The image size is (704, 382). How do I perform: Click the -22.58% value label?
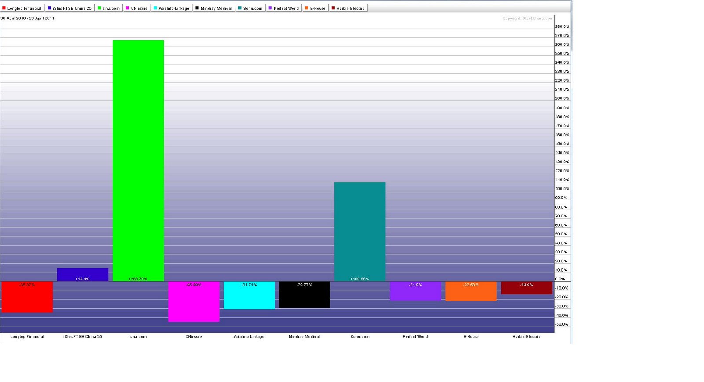tap(471, 285)
